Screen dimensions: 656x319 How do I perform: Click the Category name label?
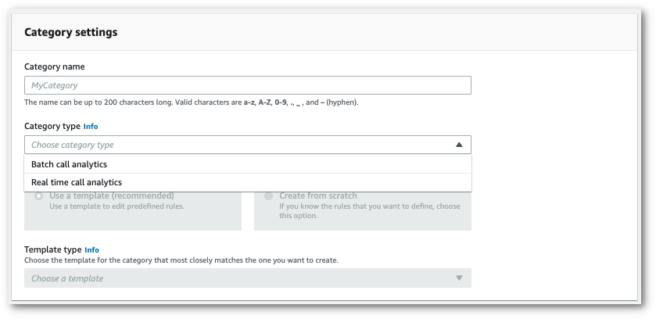tap(55, 66)
